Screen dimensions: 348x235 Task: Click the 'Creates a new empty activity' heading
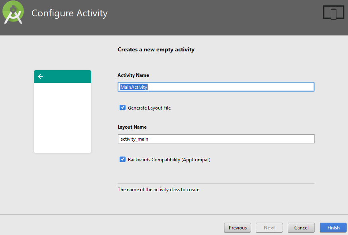coord(156,50)
